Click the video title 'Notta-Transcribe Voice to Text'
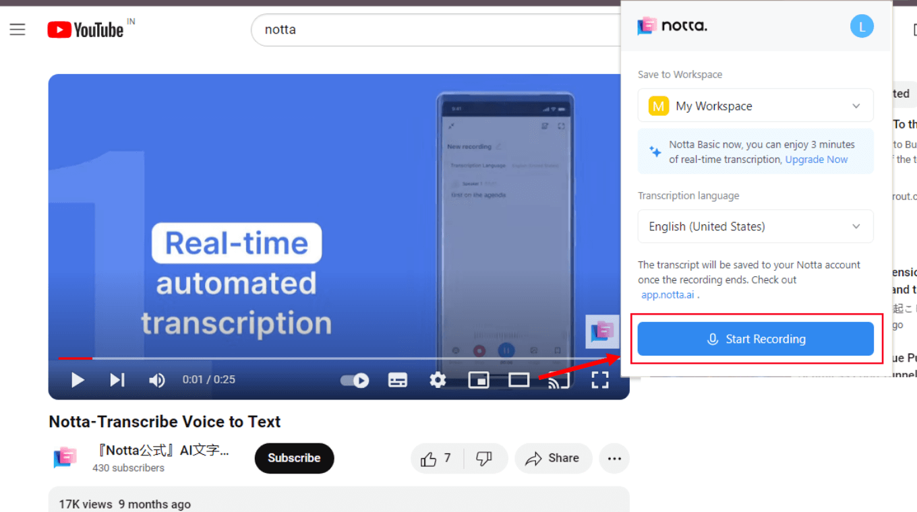The width and height of the screenshot is (917, 512). click(x=165, y=422)
